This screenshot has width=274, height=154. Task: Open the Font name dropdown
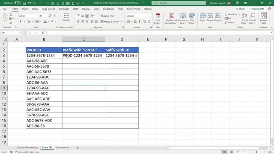(38, 16)
